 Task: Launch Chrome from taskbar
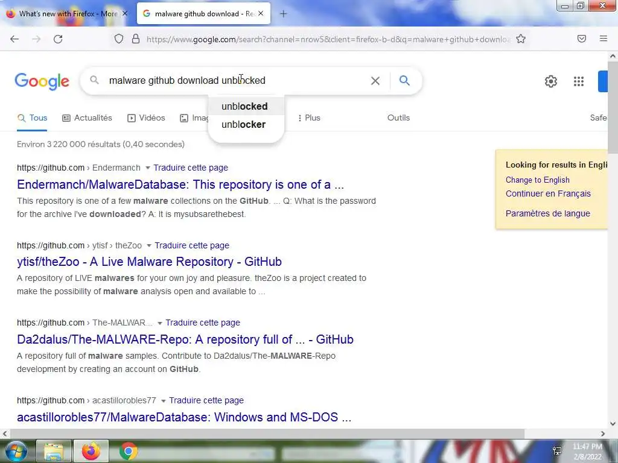128,451
